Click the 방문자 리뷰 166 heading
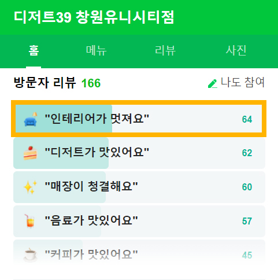 click(57, 83)
